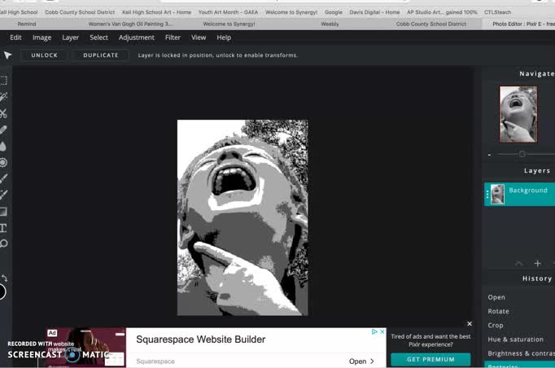Select the marquee selection tool
Screen dimensions: 555x368
tap(3, 81)
